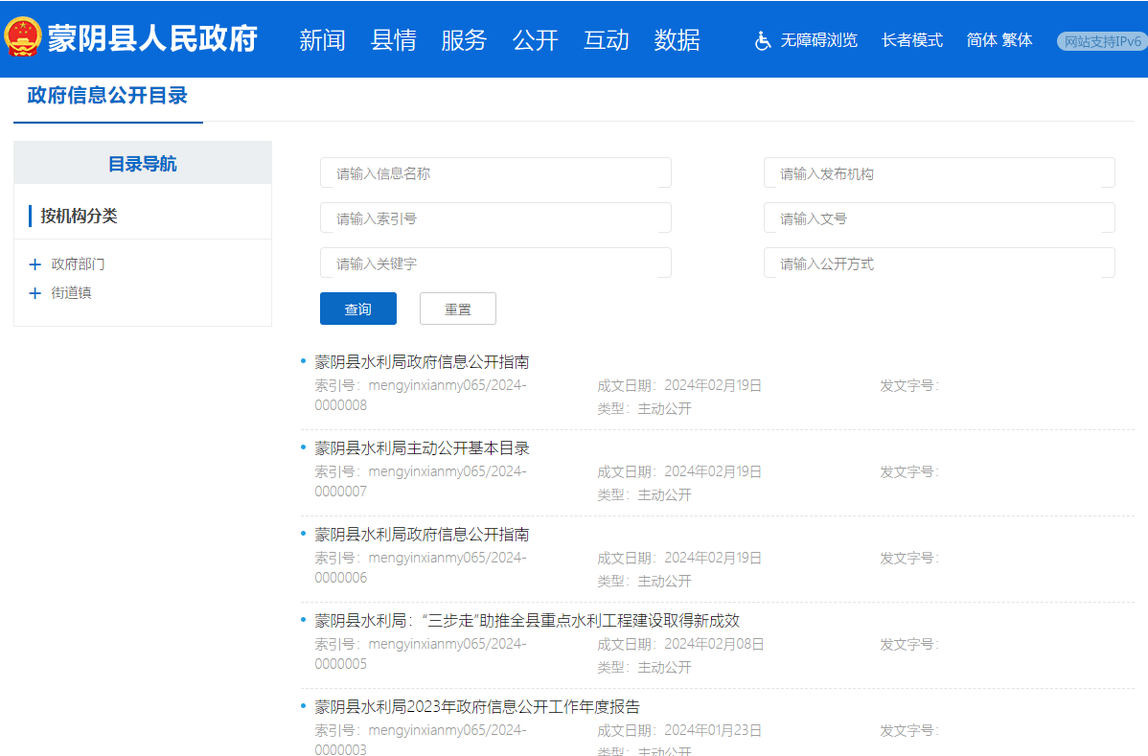The width and height of the screenshot is (1148, 756).
Task: Expand the 街道镇 plus icon
Action: coord(35,293)
